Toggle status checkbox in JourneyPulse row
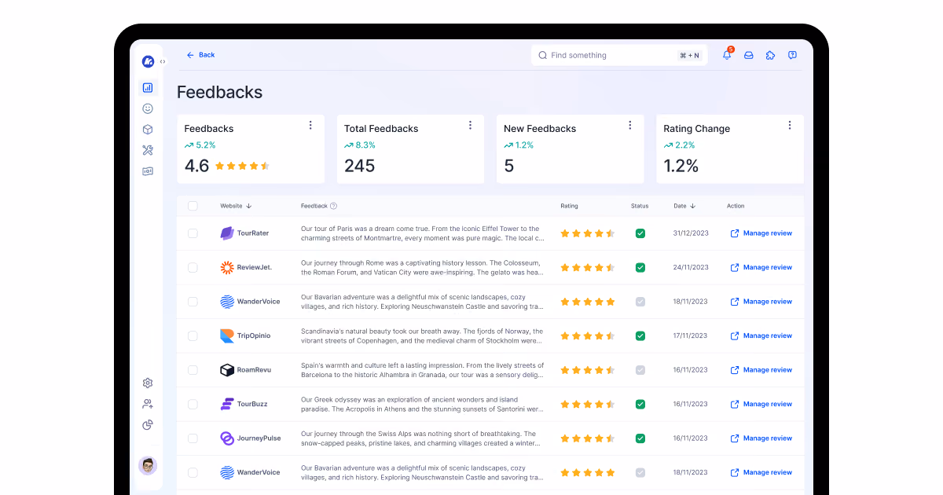The height and width of the screenshot is (495, 943). [640, 438]
